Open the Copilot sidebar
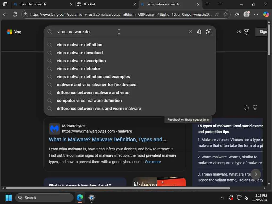 coord(266,14)
